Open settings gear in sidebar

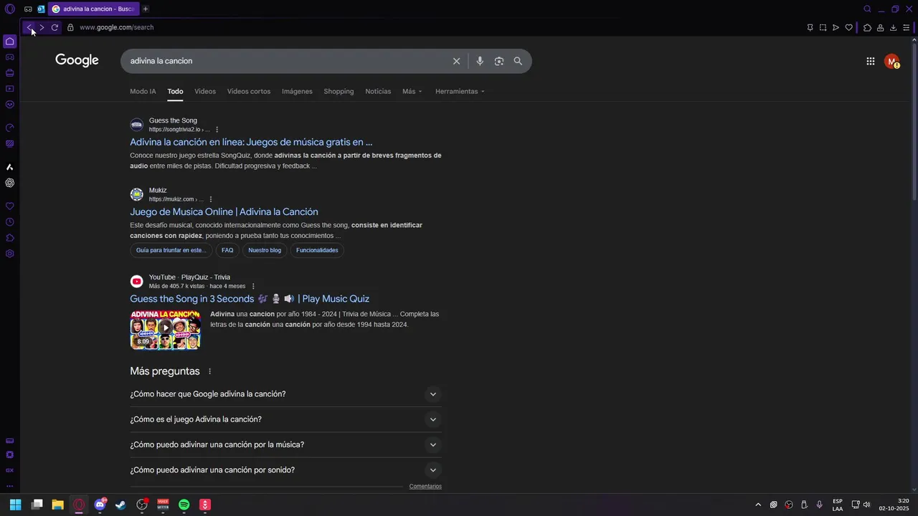[x=9, y=254]
